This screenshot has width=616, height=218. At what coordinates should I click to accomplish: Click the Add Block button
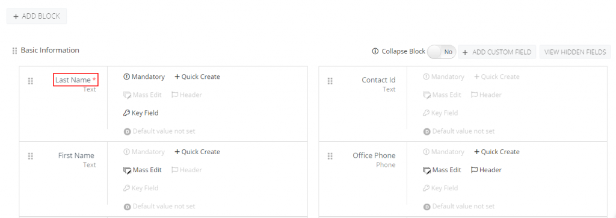click(x=37, y=16)
